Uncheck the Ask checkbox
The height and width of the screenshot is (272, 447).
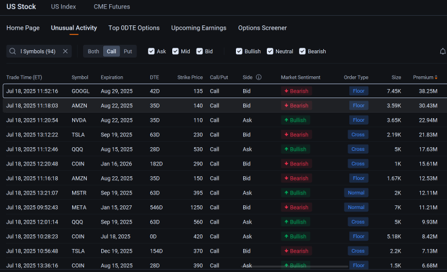[152, 51]
